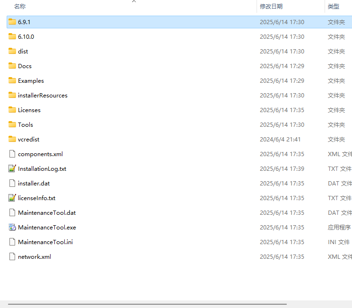Click the components.xml file icon

point(12,154)
